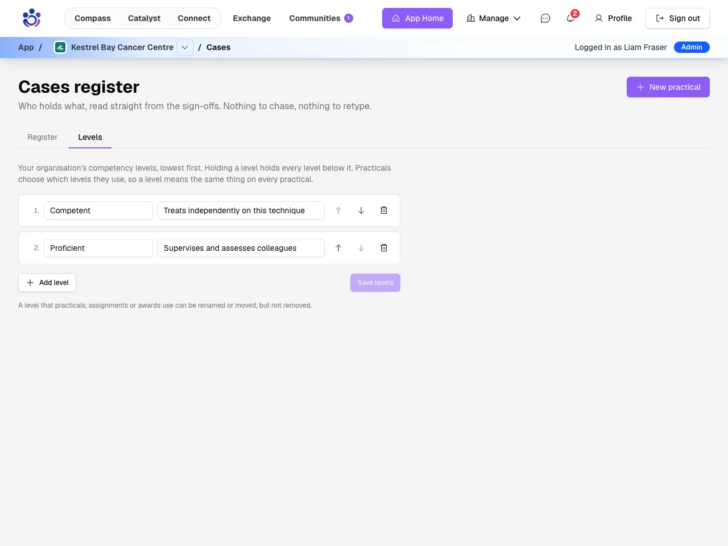This screenshot has width=728, height=546.
Task: Open Connect in the navigation
Action: (x=194, y=18)
